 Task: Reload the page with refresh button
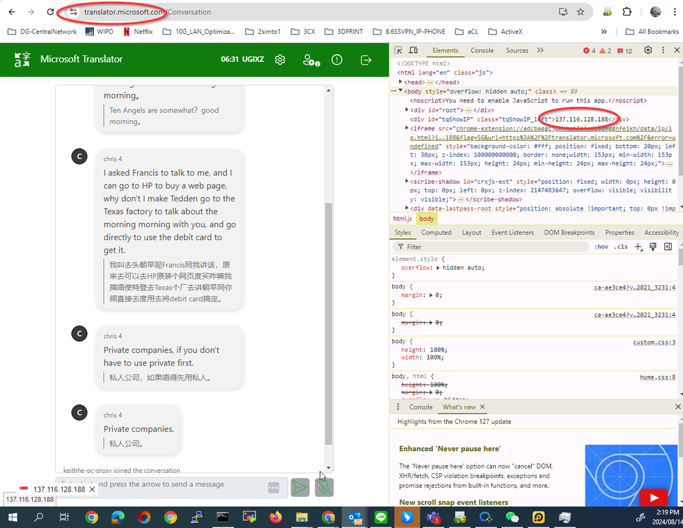[x=50, y=12]
